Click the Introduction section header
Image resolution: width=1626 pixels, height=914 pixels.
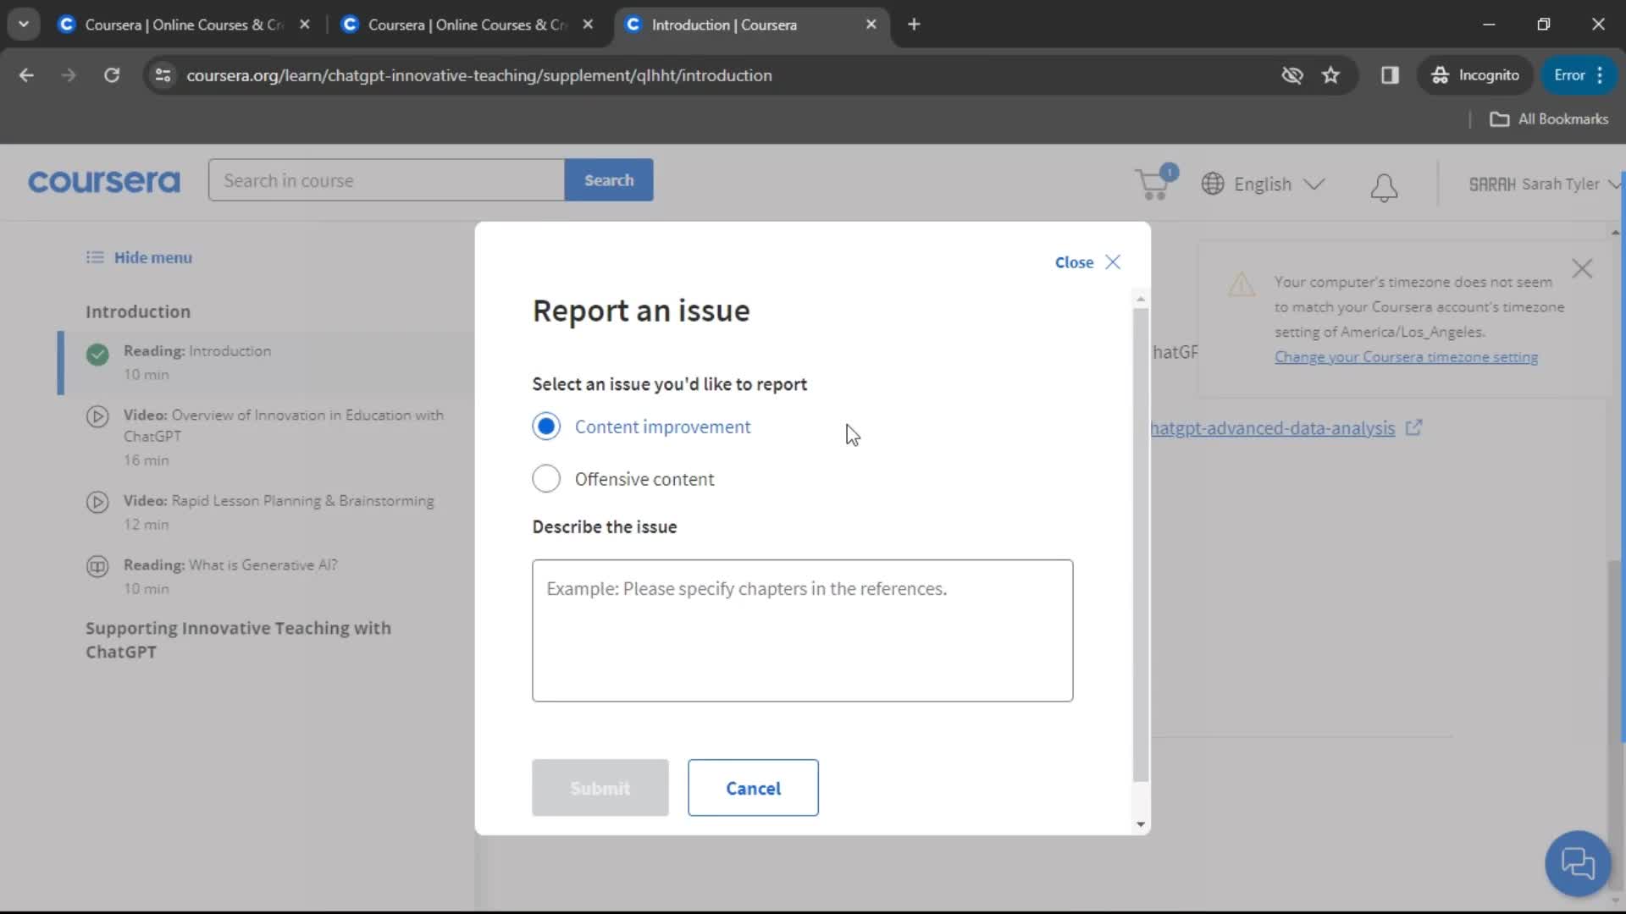(x=137, y=311)
